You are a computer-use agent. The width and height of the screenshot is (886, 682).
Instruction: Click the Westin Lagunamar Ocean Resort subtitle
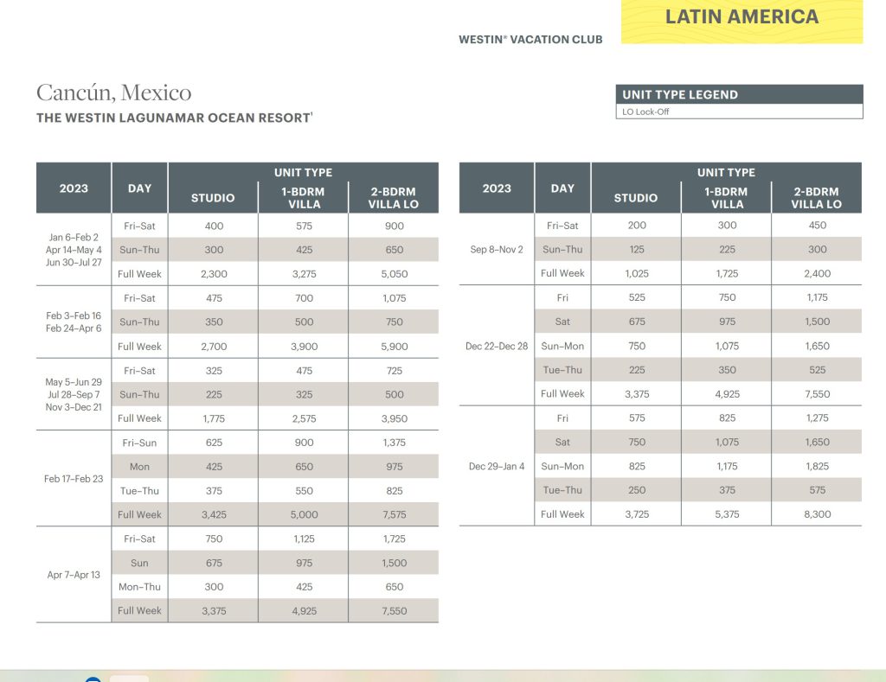tap(173, 118)
